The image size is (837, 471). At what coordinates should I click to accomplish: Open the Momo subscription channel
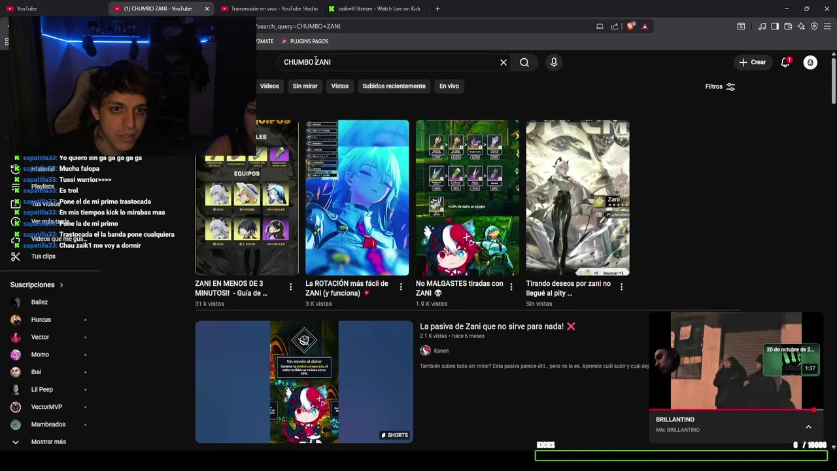(x=40, y=355)
